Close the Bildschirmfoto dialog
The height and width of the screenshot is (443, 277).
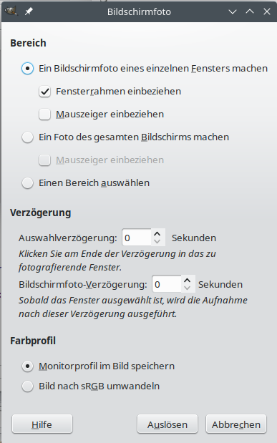click(267, 11)
